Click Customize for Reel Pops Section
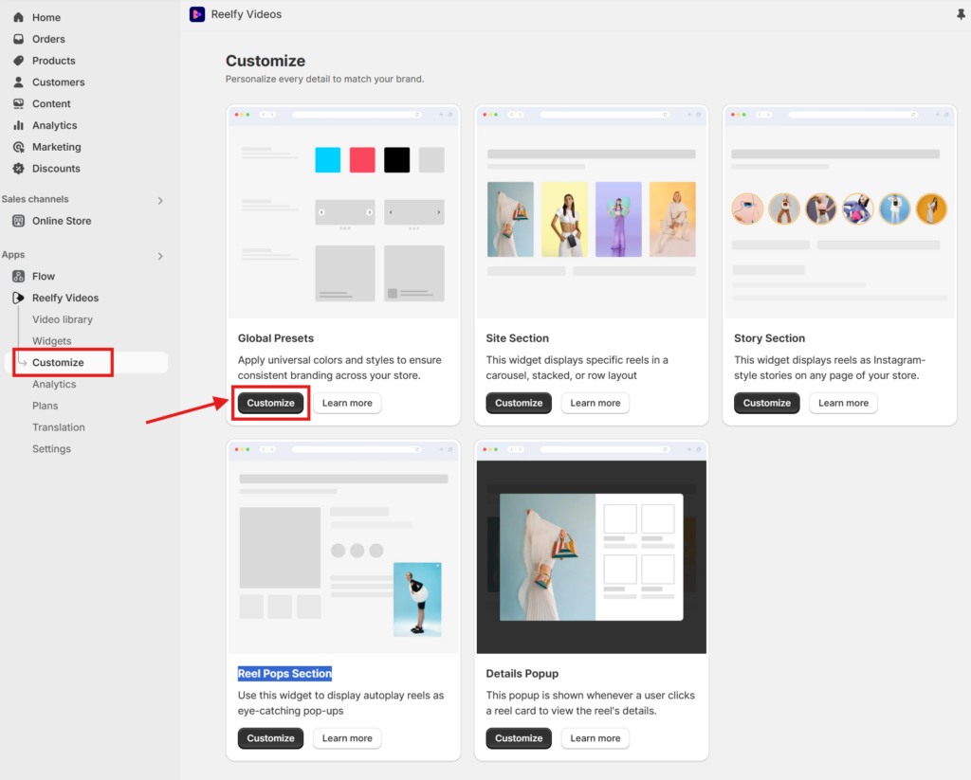The image size is (971, 780). 270,738
